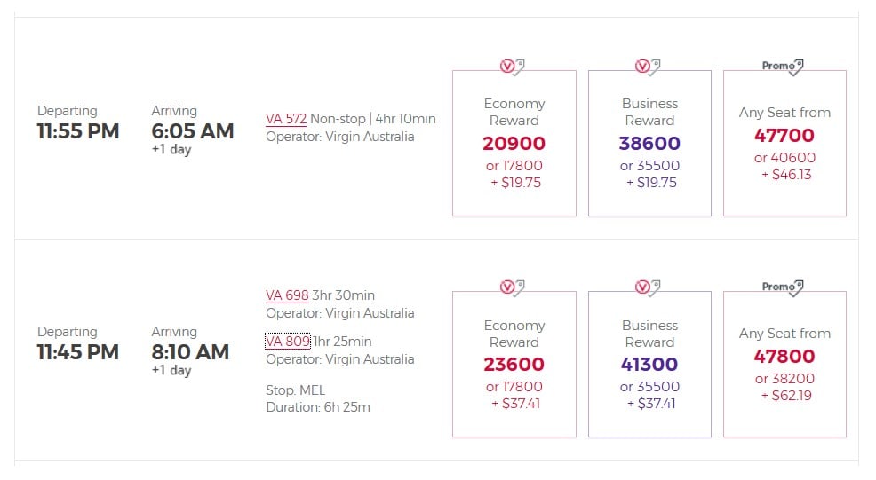Click Velocity tag icon above 38600 Business Reward

pos(648,67)
